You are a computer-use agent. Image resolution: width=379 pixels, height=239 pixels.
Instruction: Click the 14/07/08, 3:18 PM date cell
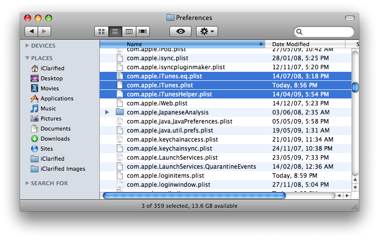tap(301, 76)
